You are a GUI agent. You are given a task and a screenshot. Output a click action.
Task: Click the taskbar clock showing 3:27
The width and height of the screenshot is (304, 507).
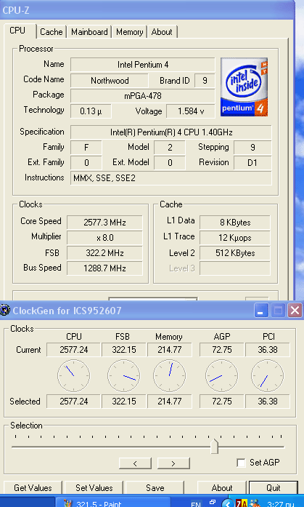tap(279, 504)
